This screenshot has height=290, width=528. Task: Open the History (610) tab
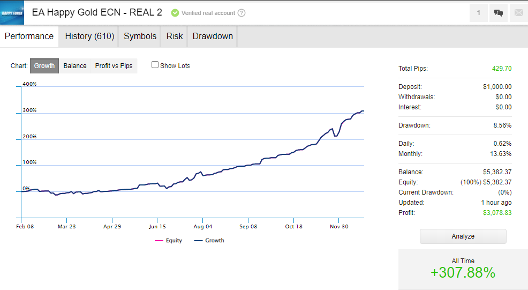(x=89, y=36)
